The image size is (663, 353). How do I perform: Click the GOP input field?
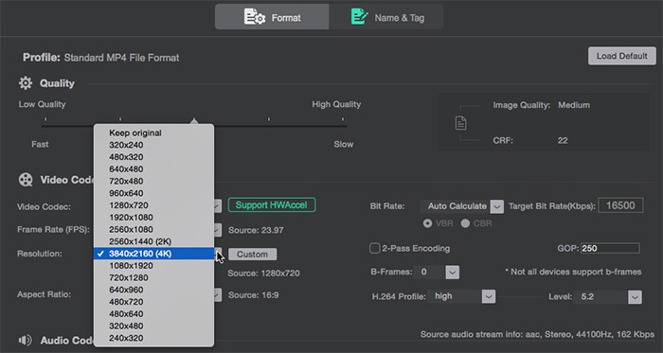click(610, 248)
